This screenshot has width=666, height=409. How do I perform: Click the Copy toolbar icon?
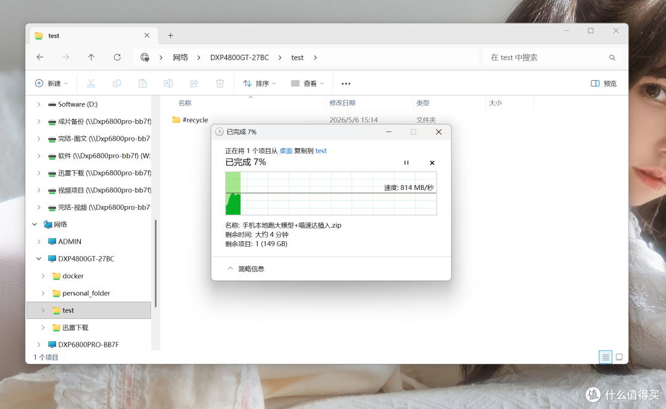point(117,83)
